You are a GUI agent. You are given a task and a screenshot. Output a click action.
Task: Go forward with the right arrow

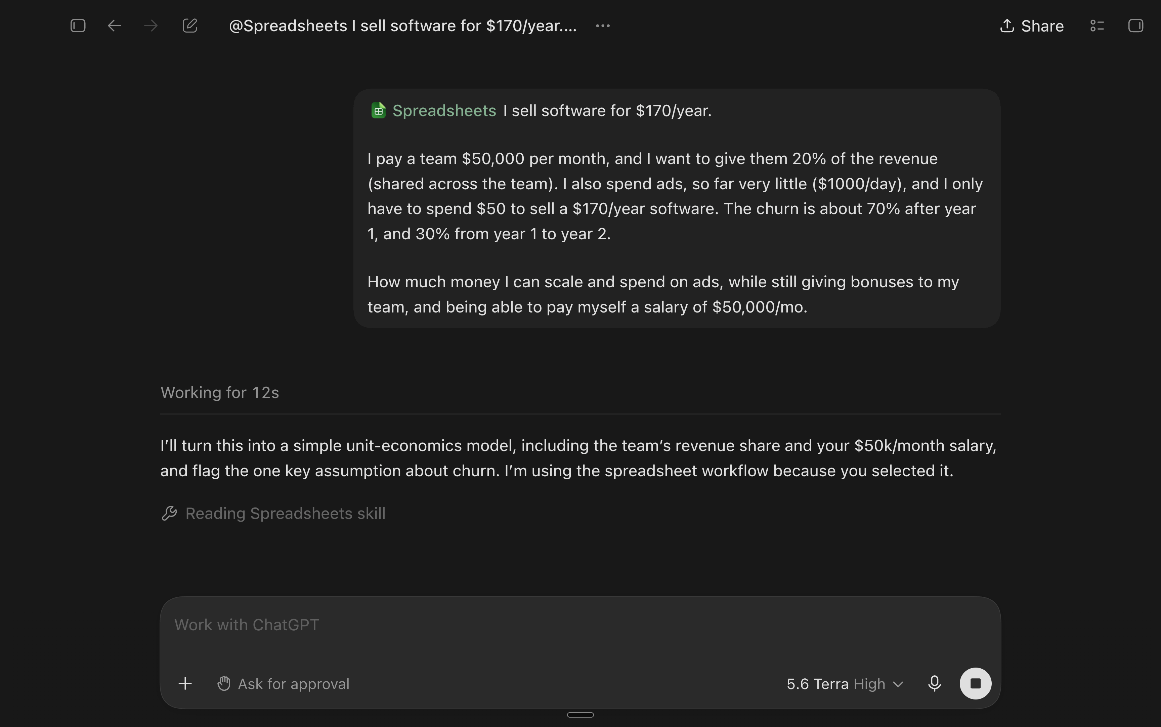(x=151, y=26)
